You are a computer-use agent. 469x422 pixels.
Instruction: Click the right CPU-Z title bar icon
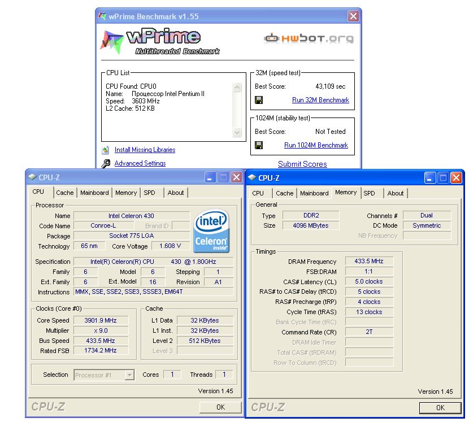[252, 177]
